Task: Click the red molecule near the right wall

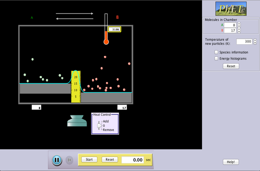Action: tap(129, 64)
